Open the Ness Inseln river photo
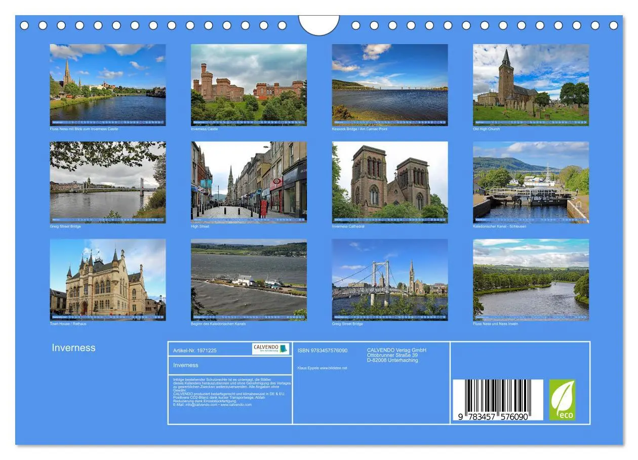The image size is (638, 460). pyautogui.click(x=531, y=280)
